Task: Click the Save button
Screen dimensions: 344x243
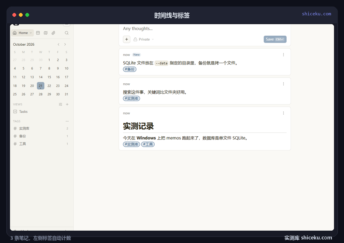Action: tap(275, 39)
